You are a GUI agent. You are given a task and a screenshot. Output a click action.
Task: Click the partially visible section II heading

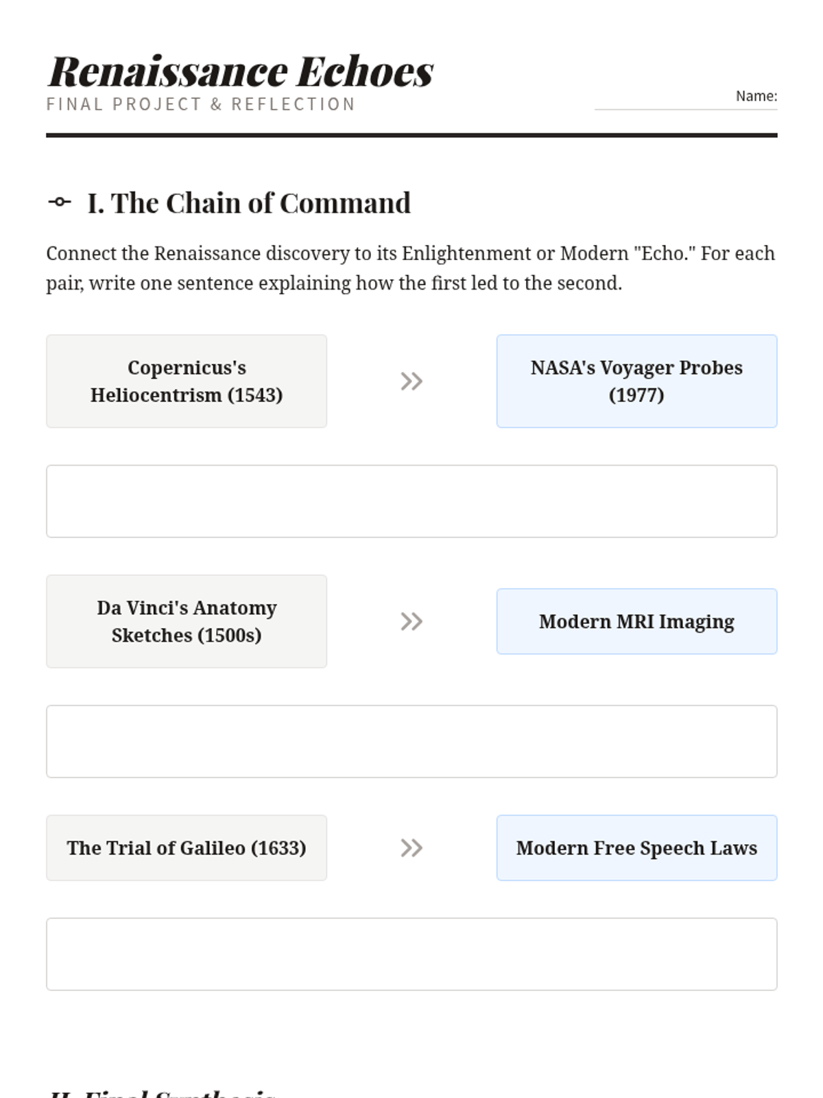coord(162,1093)
